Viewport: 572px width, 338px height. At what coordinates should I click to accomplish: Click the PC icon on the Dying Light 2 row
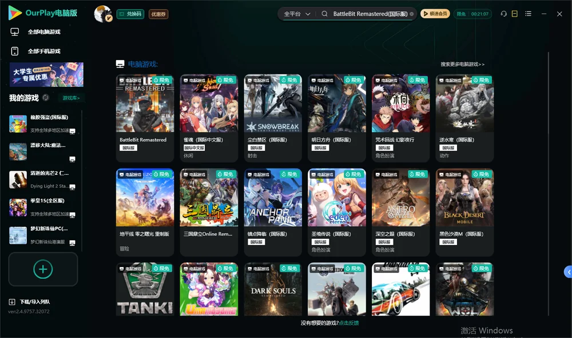coord(72,187)
